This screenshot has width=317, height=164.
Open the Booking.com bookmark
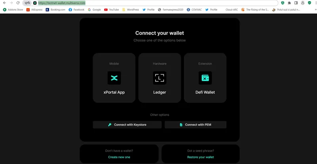(x=55, y=10)
